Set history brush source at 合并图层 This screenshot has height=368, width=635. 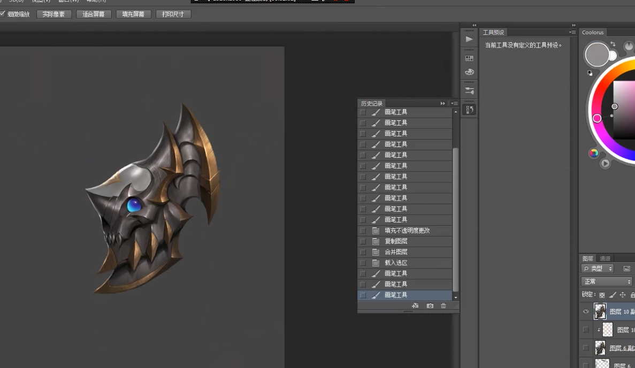pyautogui.click(x=363, y=252)
